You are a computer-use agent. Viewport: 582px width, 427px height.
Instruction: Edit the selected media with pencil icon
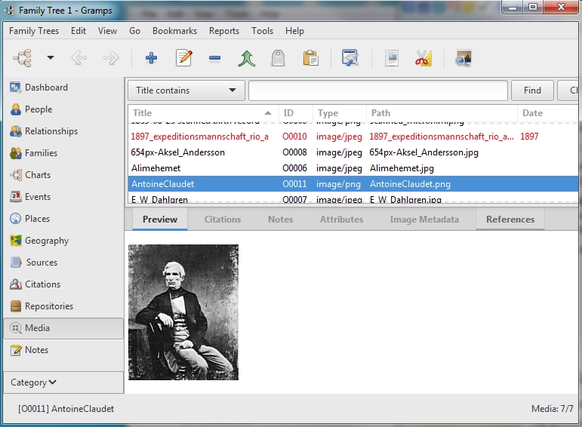click(183, 58)
